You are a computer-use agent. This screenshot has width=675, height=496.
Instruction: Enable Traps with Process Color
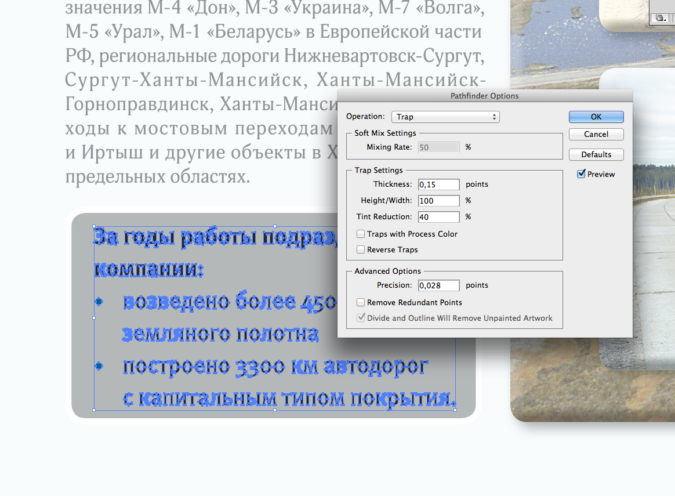(361, 234)
